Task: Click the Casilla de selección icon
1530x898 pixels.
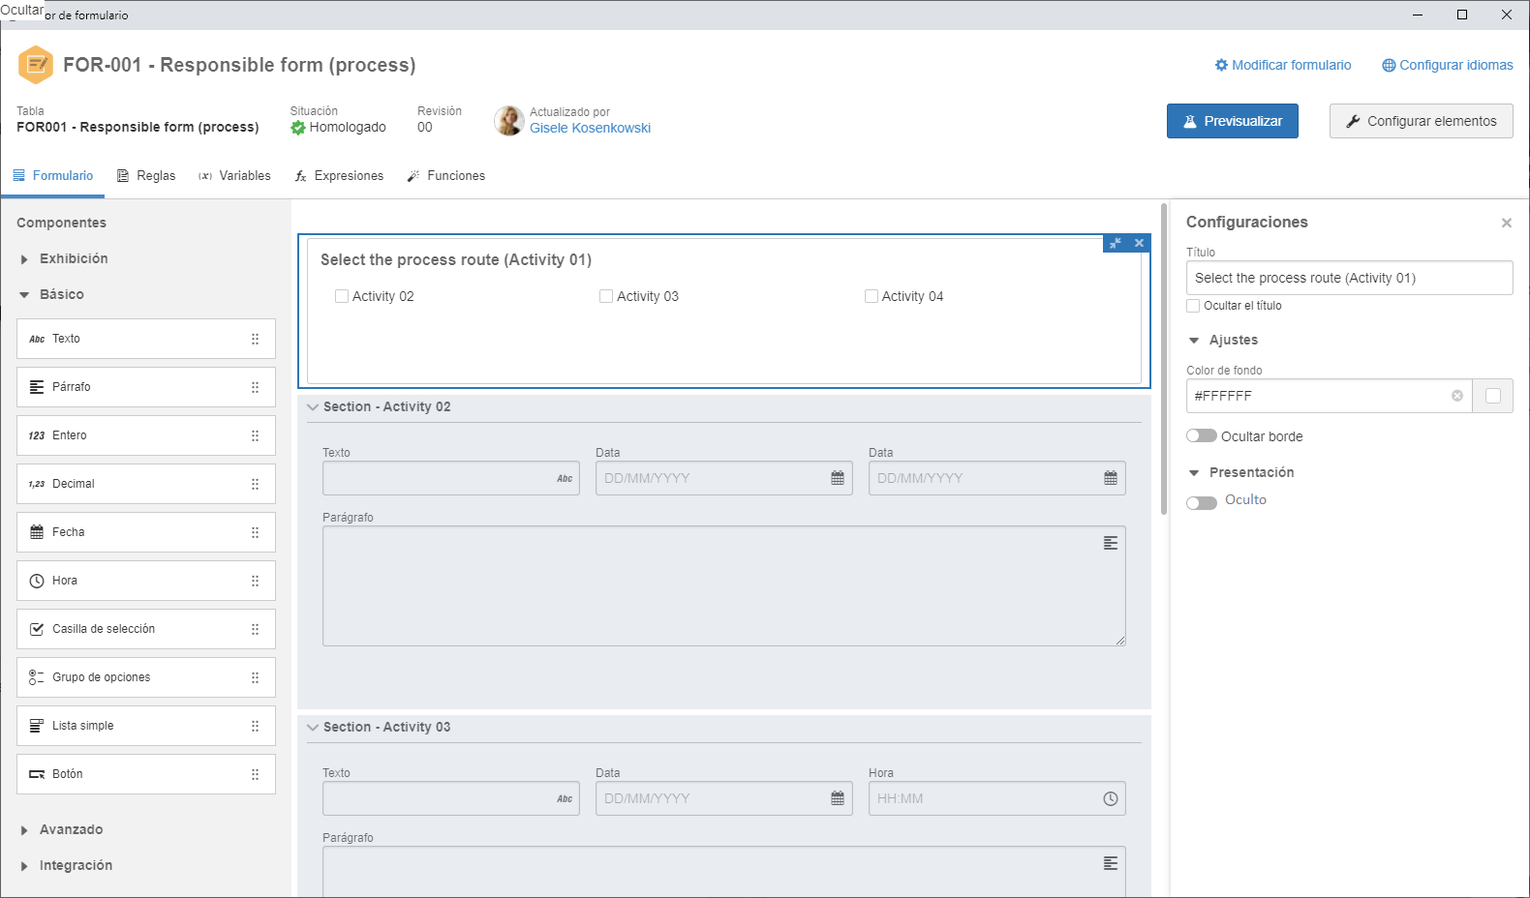Action: (x=37, y=629)
